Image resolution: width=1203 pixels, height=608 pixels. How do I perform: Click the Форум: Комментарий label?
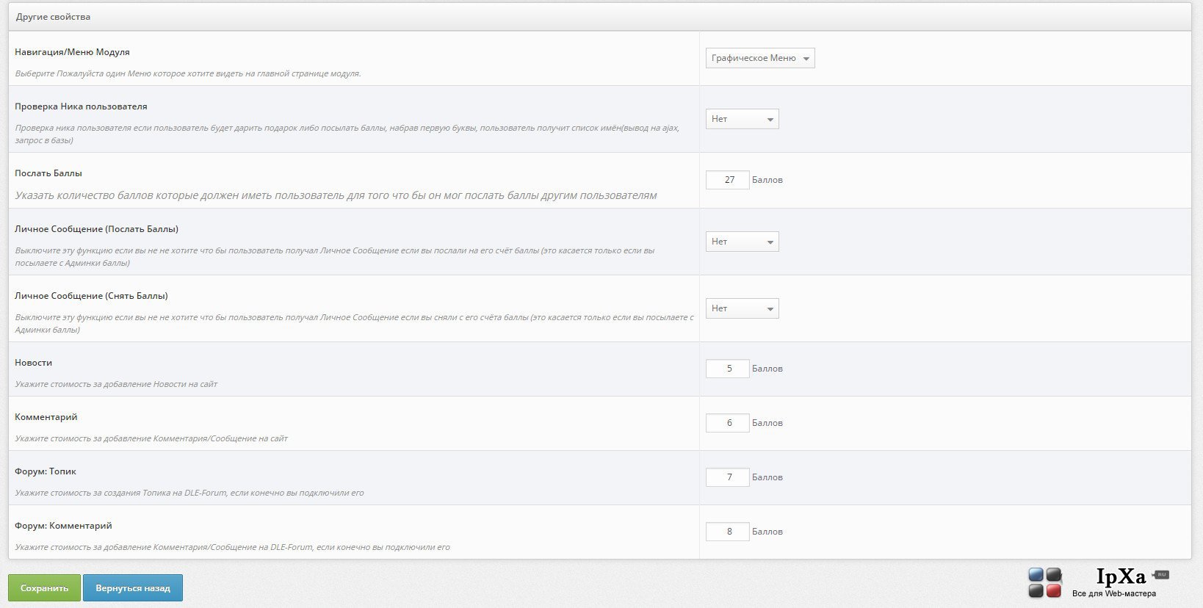pos(63,526)
